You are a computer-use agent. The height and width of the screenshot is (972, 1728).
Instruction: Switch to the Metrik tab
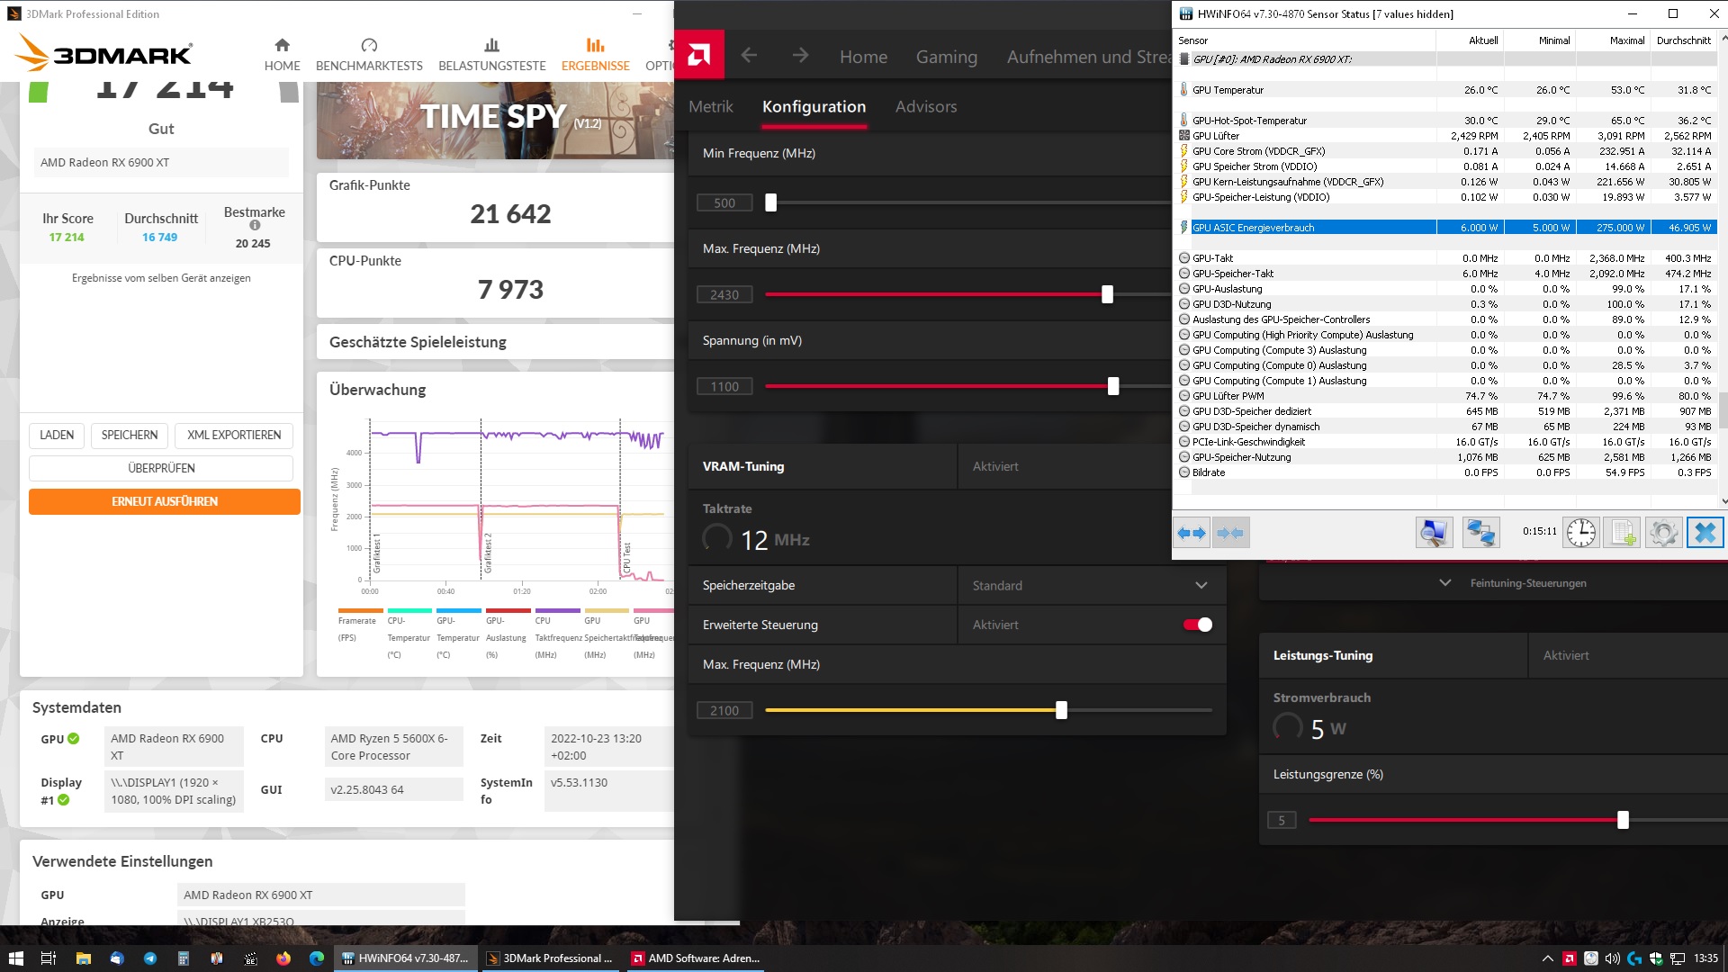click(710, 106)
